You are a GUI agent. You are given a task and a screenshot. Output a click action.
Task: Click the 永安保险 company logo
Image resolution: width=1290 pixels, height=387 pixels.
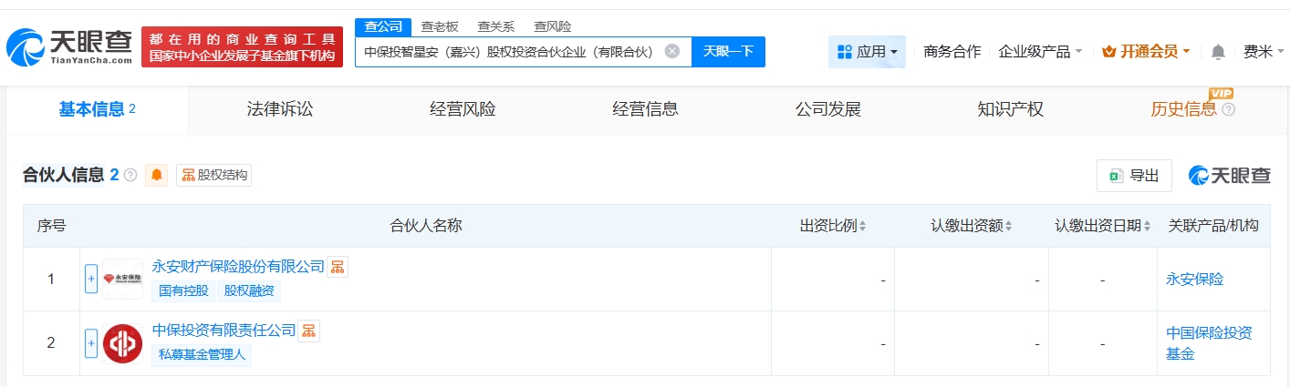point(122,279)
